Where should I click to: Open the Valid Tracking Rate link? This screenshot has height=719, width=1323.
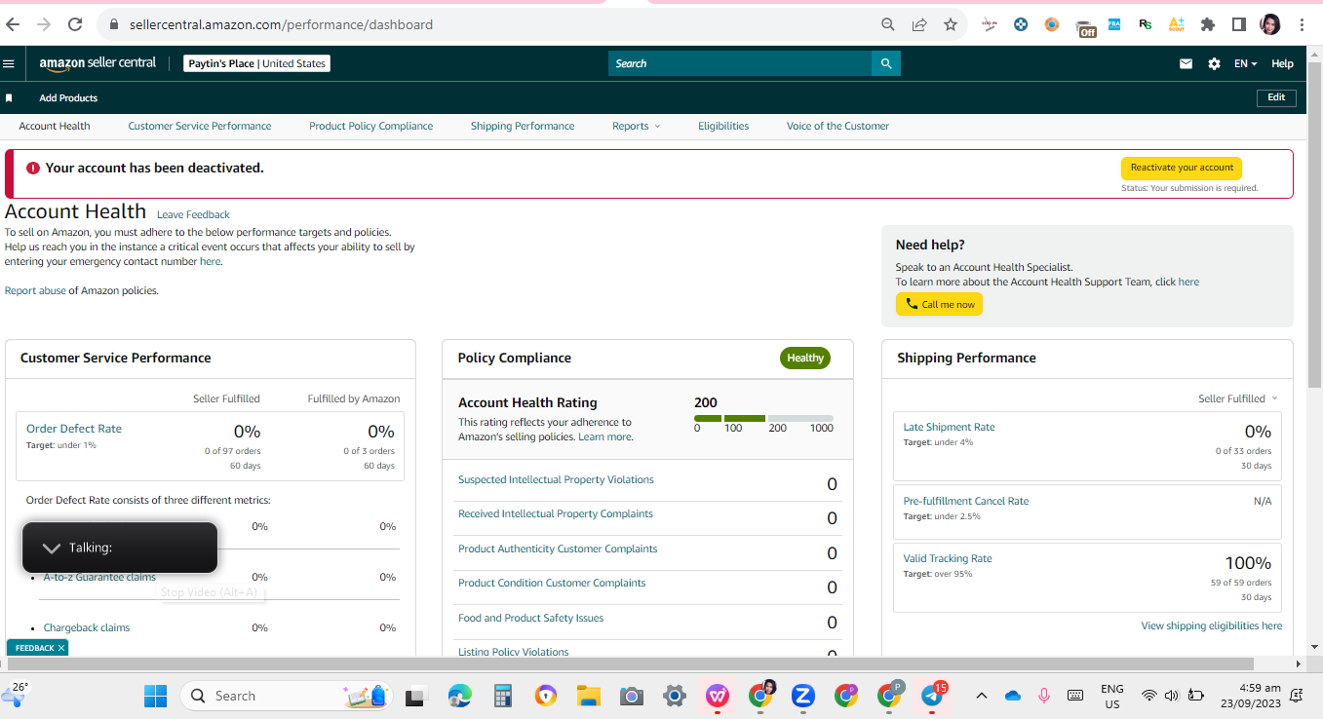pos(948,558)
